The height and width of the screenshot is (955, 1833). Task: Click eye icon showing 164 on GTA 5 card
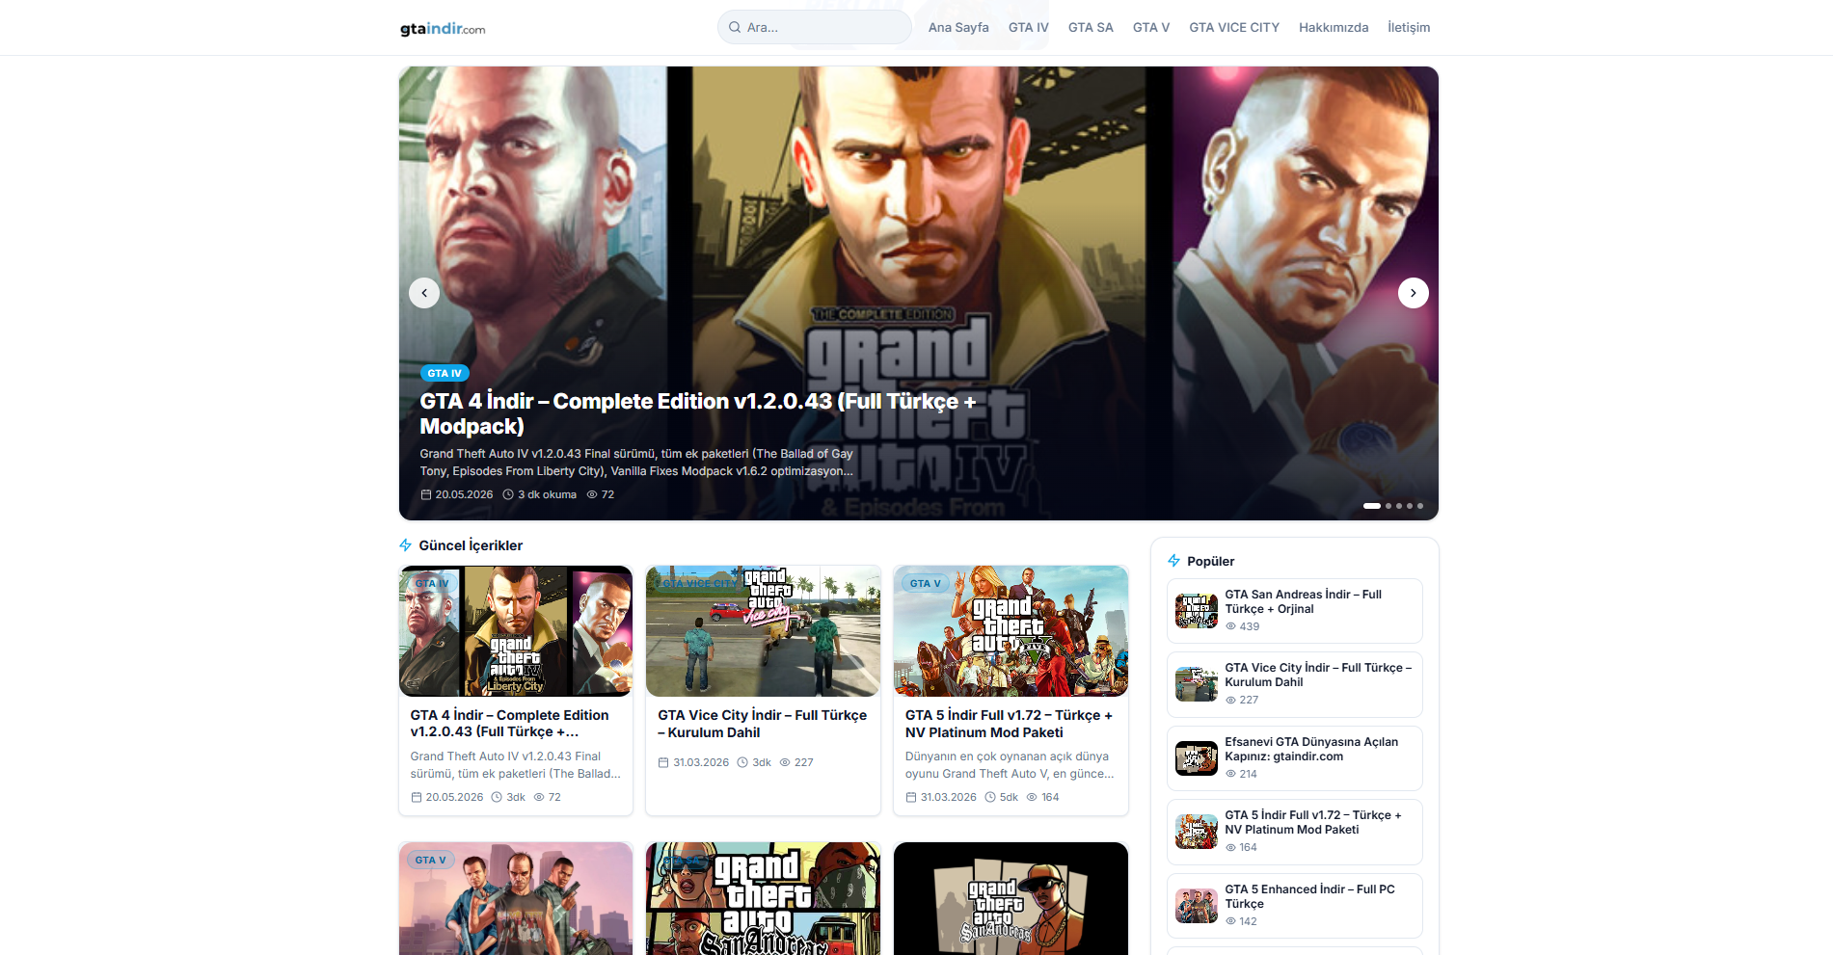point(1032,797)
